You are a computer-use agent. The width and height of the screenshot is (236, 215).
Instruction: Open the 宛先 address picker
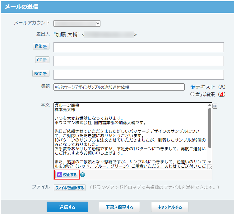point(41,46)
